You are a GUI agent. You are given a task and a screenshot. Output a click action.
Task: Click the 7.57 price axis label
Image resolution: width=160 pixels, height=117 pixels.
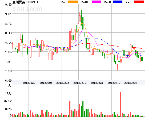pyautogui.click(x=8, y=62)
